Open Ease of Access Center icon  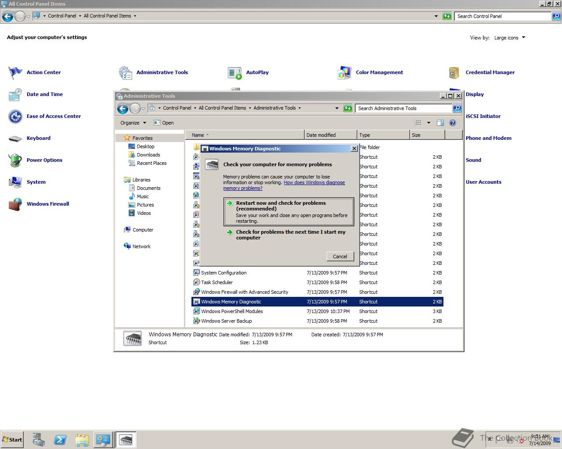coord(15,116)
